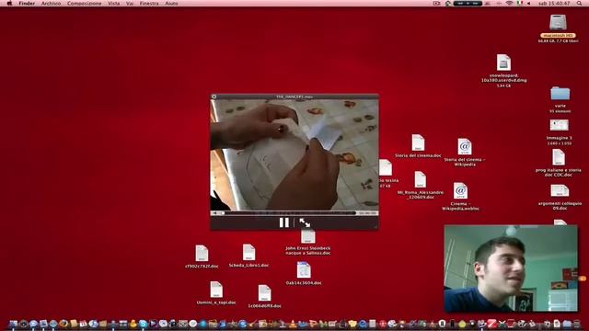This screenshot has width=589, height=331.
Task: Select 0ab14c5604.doc file
Action: [x=304, y=270]
